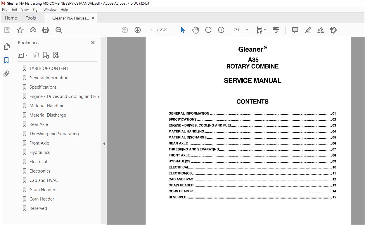
Task: Go to previous page arrow
Action: [x=125, y=30]
